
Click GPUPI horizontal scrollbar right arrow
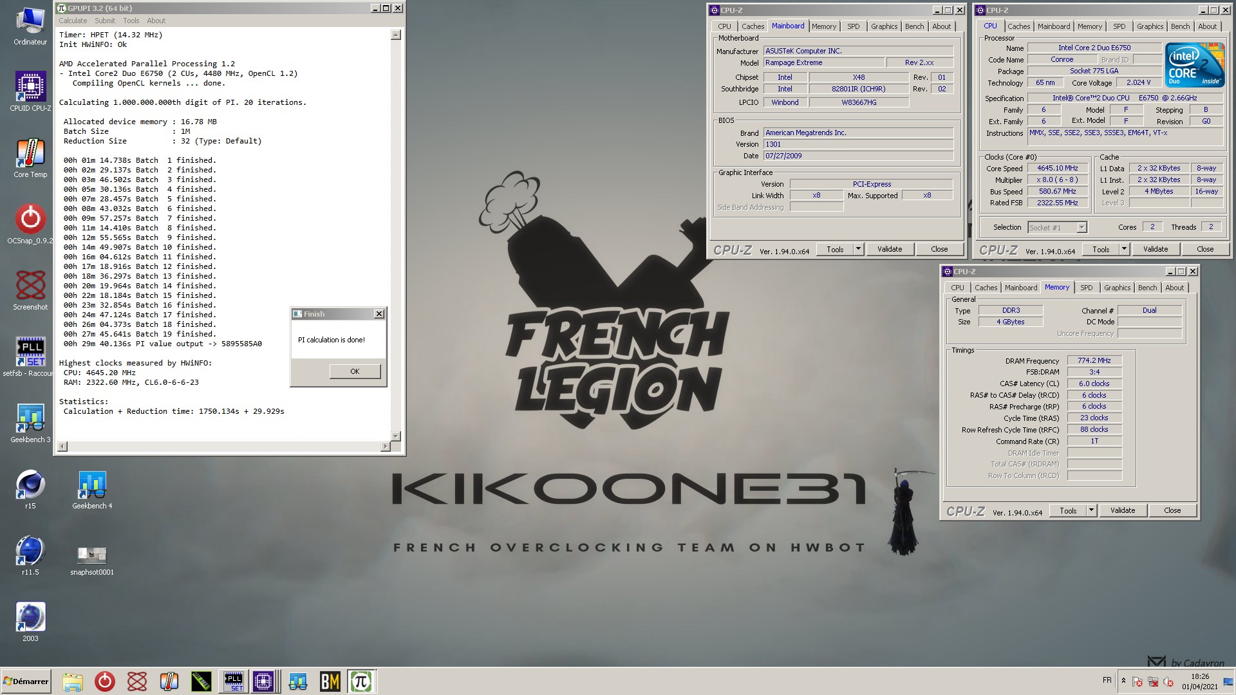tap(385, 447)
